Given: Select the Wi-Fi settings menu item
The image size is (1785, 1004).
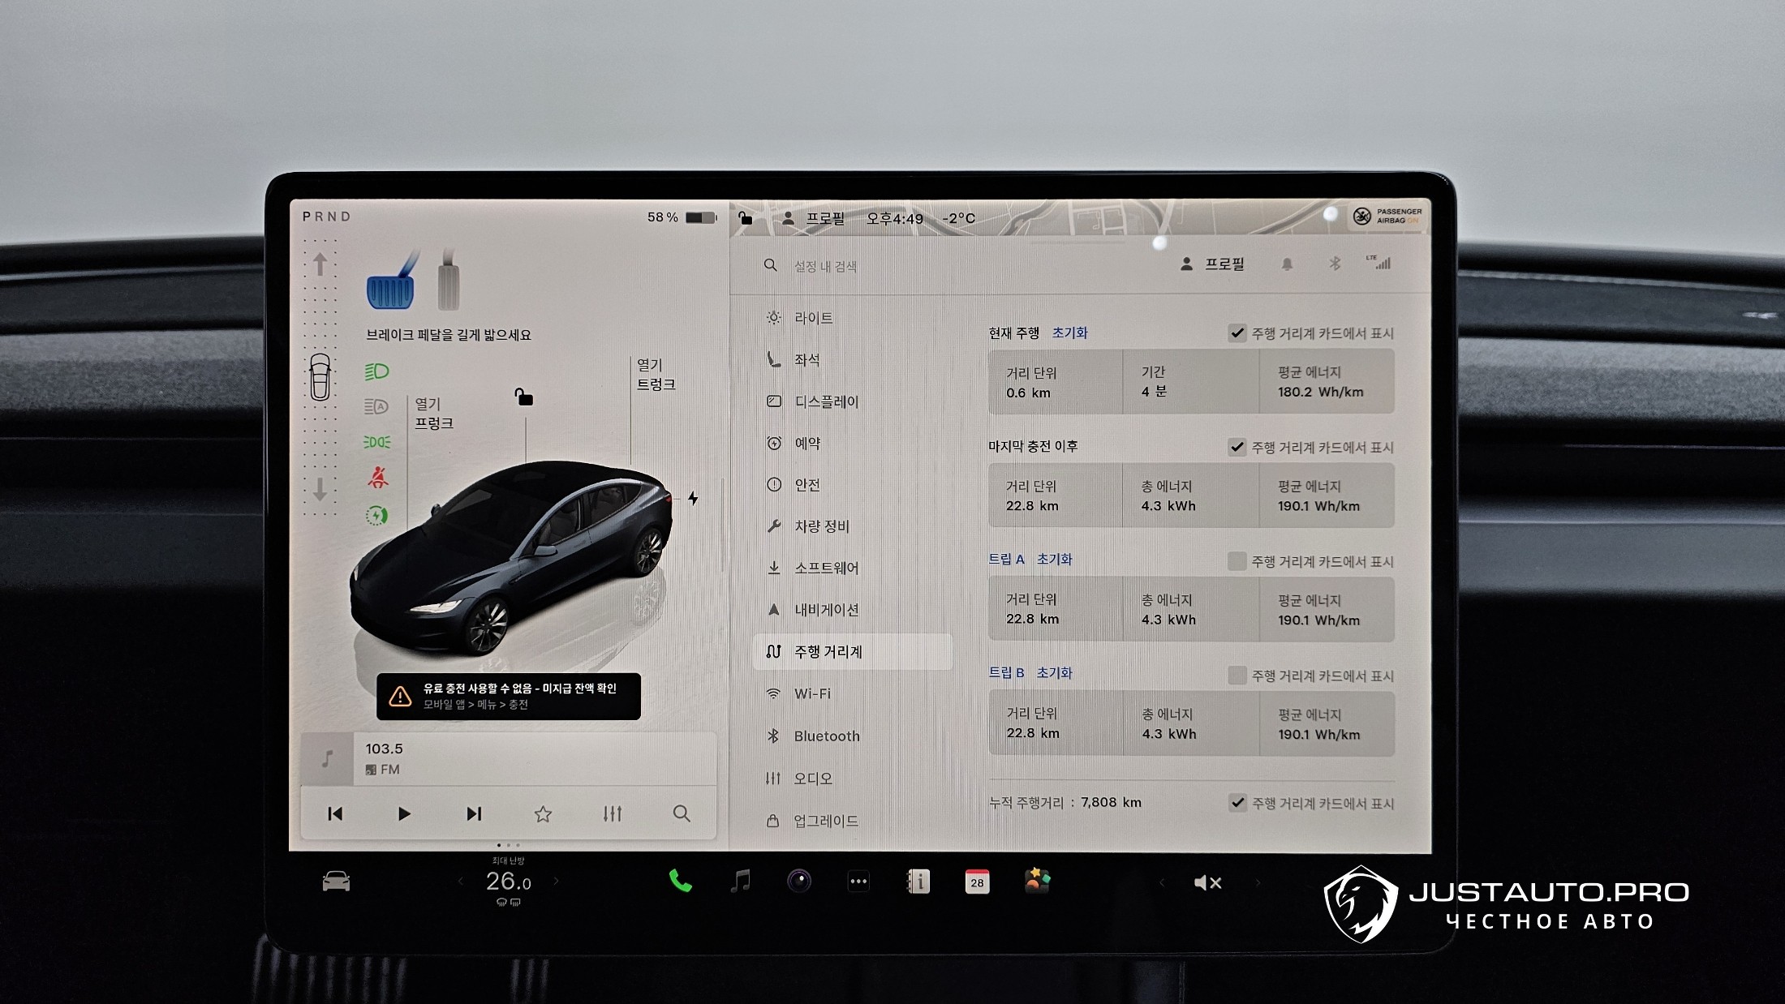Looking at the screenshot, I should (812, 694).
